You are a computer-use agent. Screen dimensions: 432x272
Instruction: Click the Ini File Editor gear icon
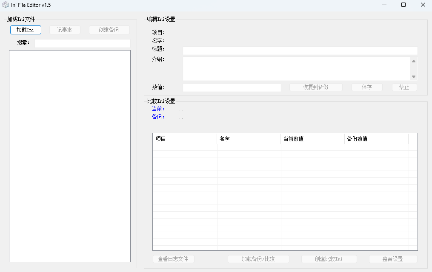tap(6, 5)
